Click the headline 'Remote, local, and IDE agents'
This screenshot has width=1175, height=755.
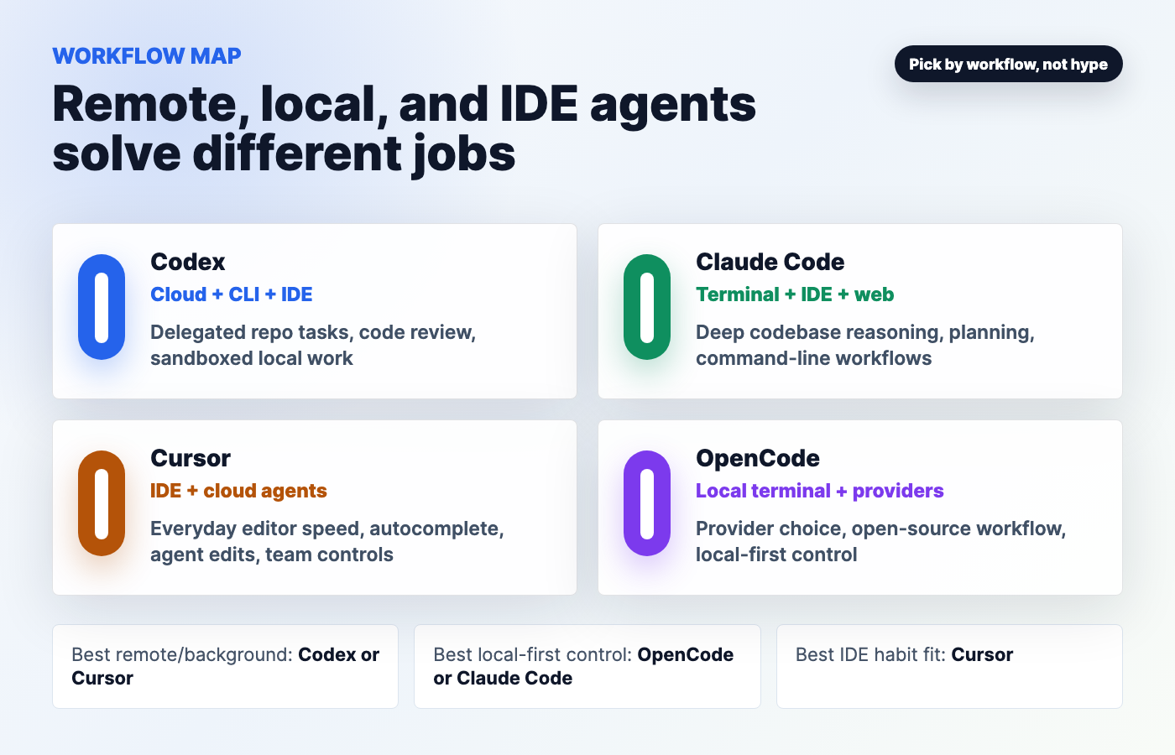[404, 104]
